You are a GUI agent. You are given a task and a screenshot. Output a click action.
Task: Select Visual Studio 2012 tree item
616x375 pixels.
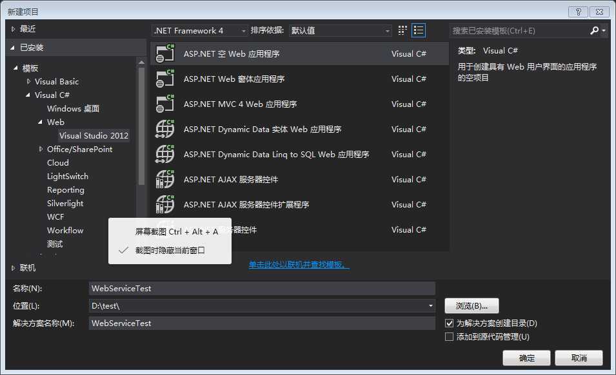(94, 136)
